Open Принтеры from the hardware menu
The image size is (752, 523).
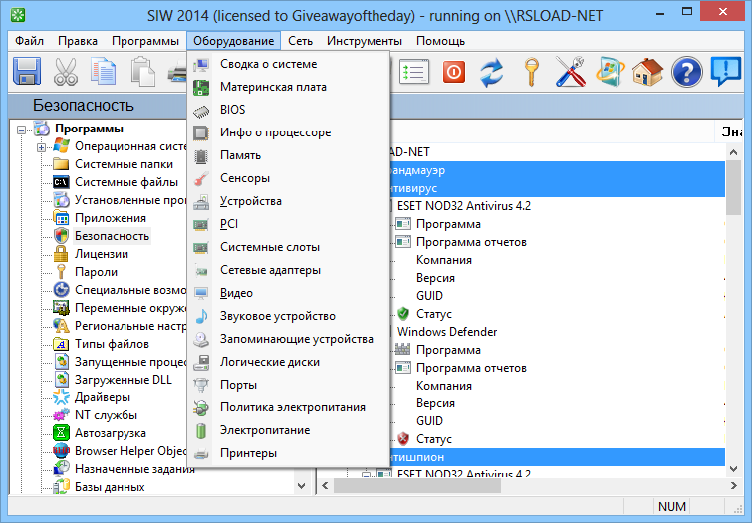[288, 453]
